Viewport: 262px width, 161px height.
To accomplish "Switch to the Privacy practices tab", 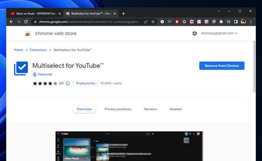I will [x=118, y=109].
